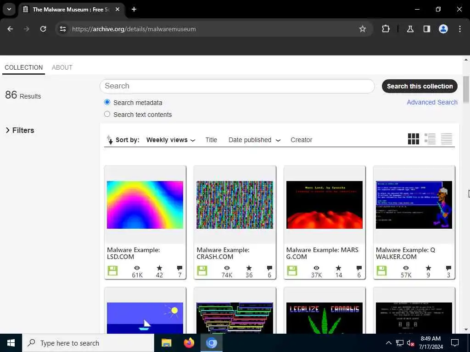Click the browser back arrow
This screenshot has height=352, width=470.
[10, 29]
